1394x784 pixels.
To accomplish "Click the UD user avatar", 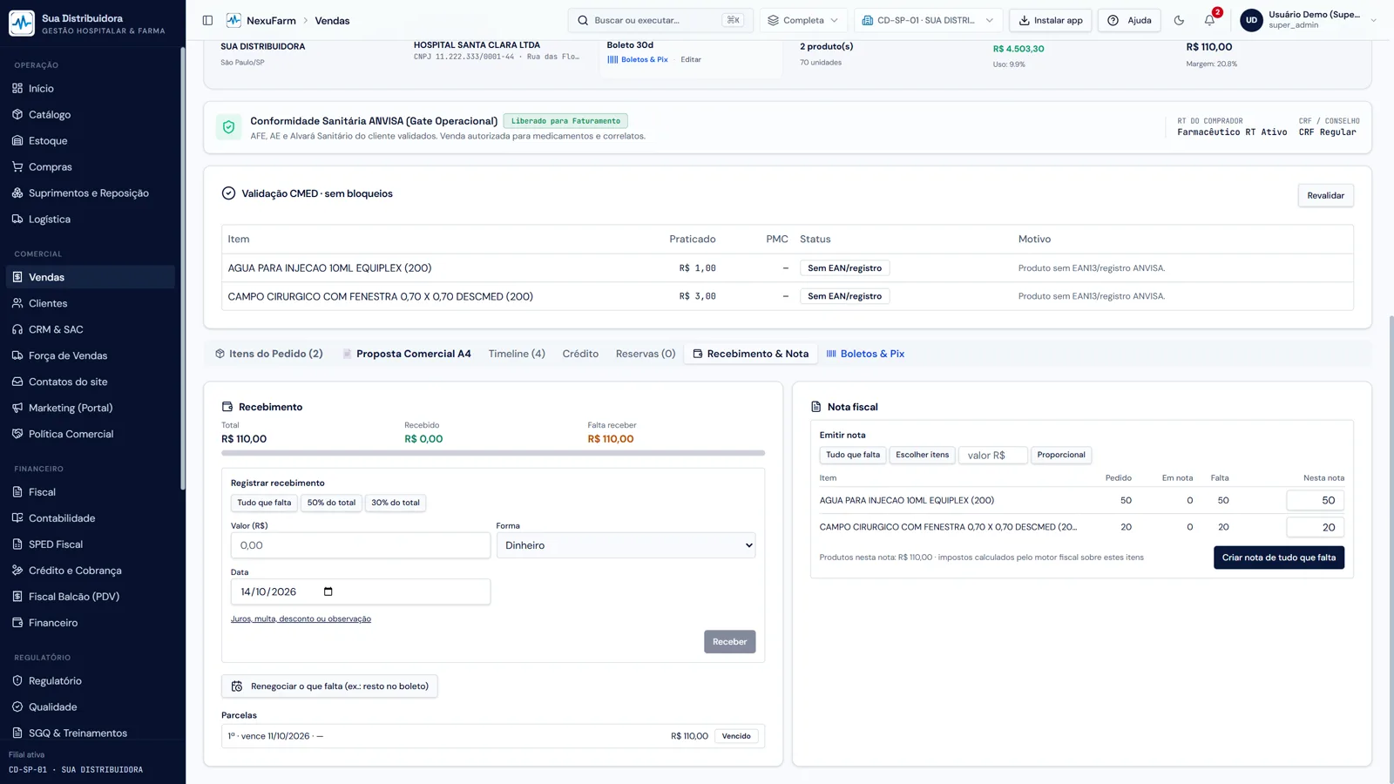I will (x=1251, y=20).
